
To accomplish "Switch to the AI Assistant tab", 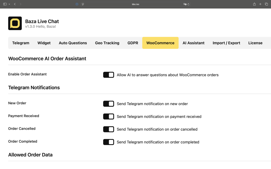I will click(x=193, y=43).
